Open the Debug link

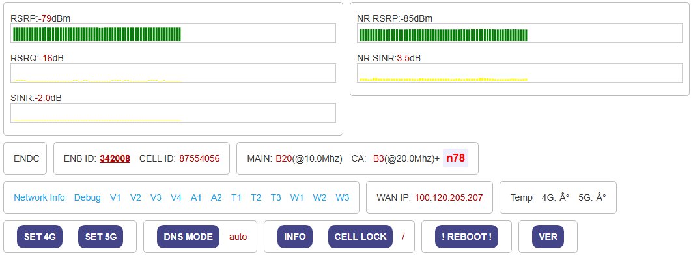(x=87, y=197)
